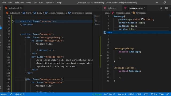
Task: Open the Go menu
Action: point(35,2)
